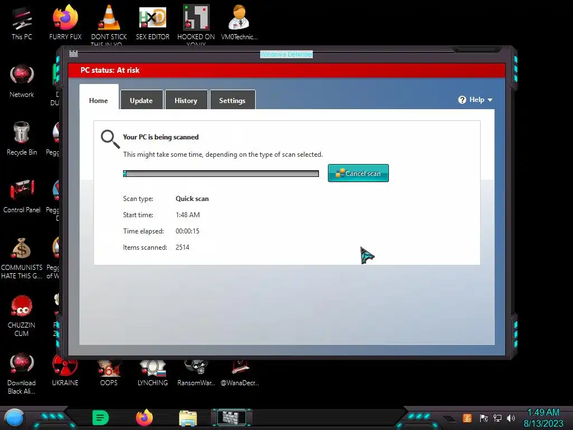Click the Quick scan value text

[192, 199]
